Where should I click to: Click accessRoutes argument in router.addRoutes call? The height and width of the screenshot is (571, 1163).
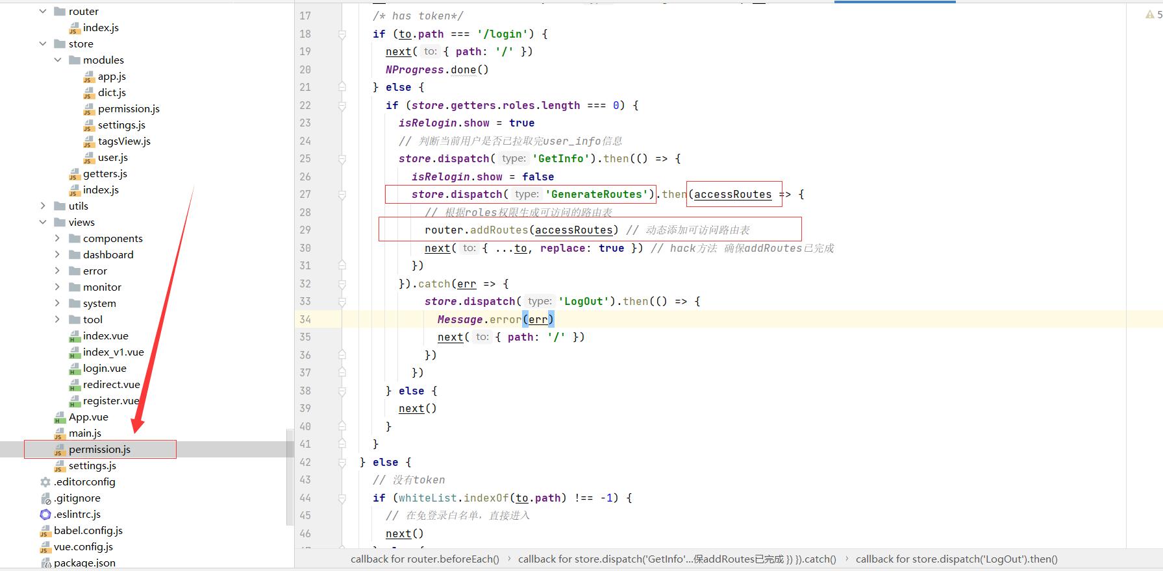tap(574, 230)
